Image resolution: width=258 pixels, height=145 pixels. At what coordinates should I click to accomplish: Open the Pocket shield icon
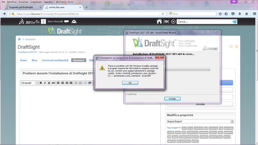point(233,14)
